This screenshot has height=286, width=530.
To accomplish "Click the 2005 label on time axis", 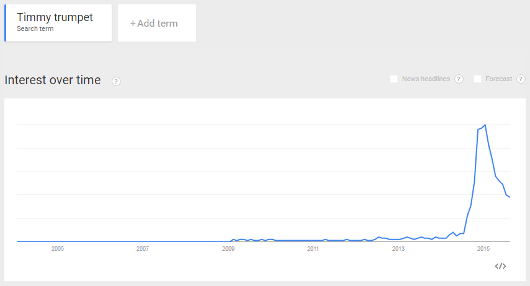I will coord(58,249).
